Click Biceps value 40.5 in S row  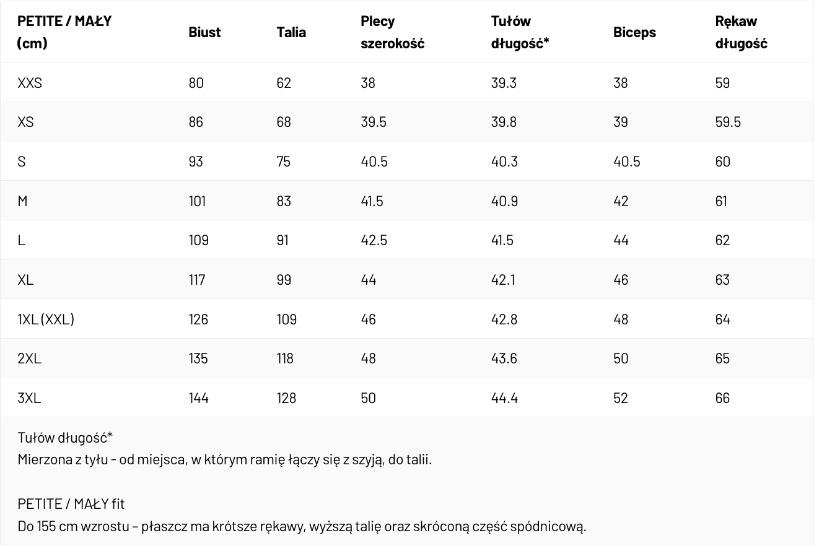(626, 162)
